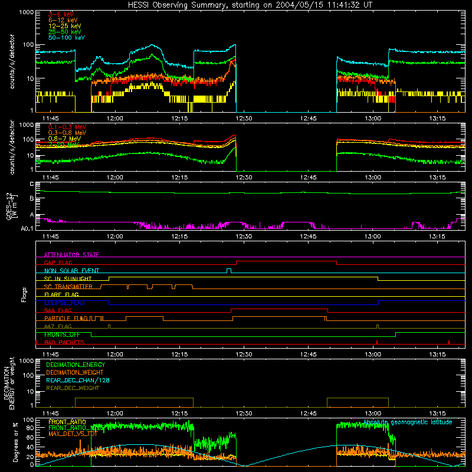Select the orange MAX_DET_VS_TOT legend label
Image resolution: width=472 pixels, height=472 pixels.
coord(73,434)
